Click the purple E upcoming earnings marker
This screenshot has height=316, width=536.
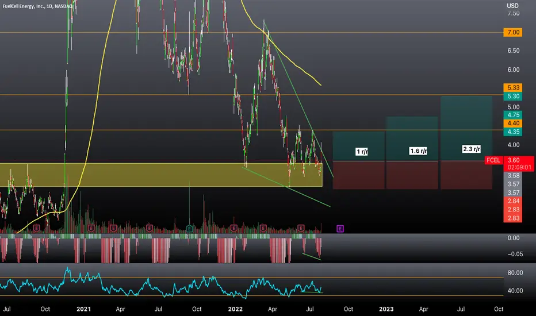(x=340, y=229)
